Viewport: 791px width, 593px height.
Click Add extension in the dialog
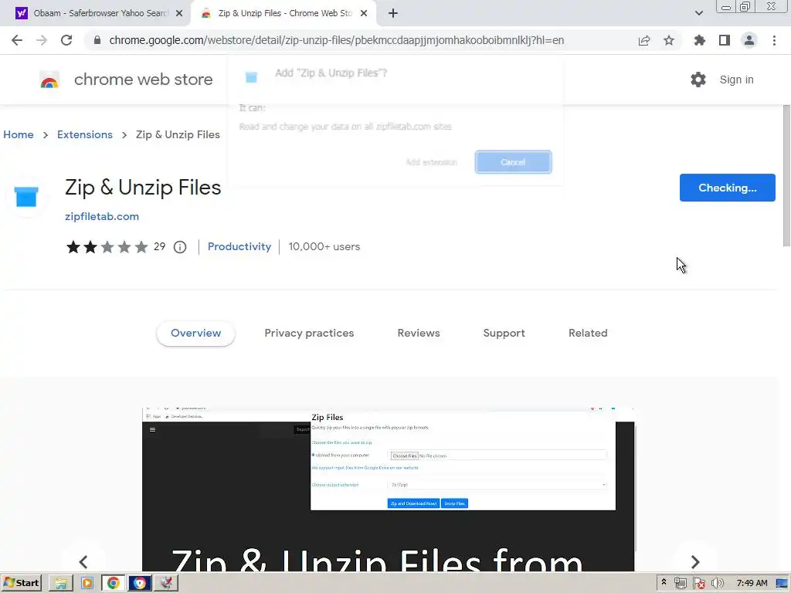click(x=431, y=162)
